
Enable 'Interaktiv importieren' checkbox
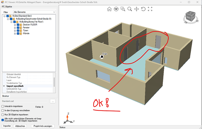[3, 107]
